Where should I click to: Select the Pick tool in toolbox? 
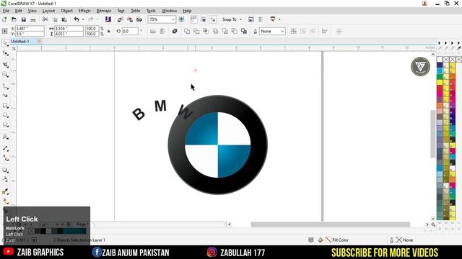pyautogui.click(x=5, y=43)
